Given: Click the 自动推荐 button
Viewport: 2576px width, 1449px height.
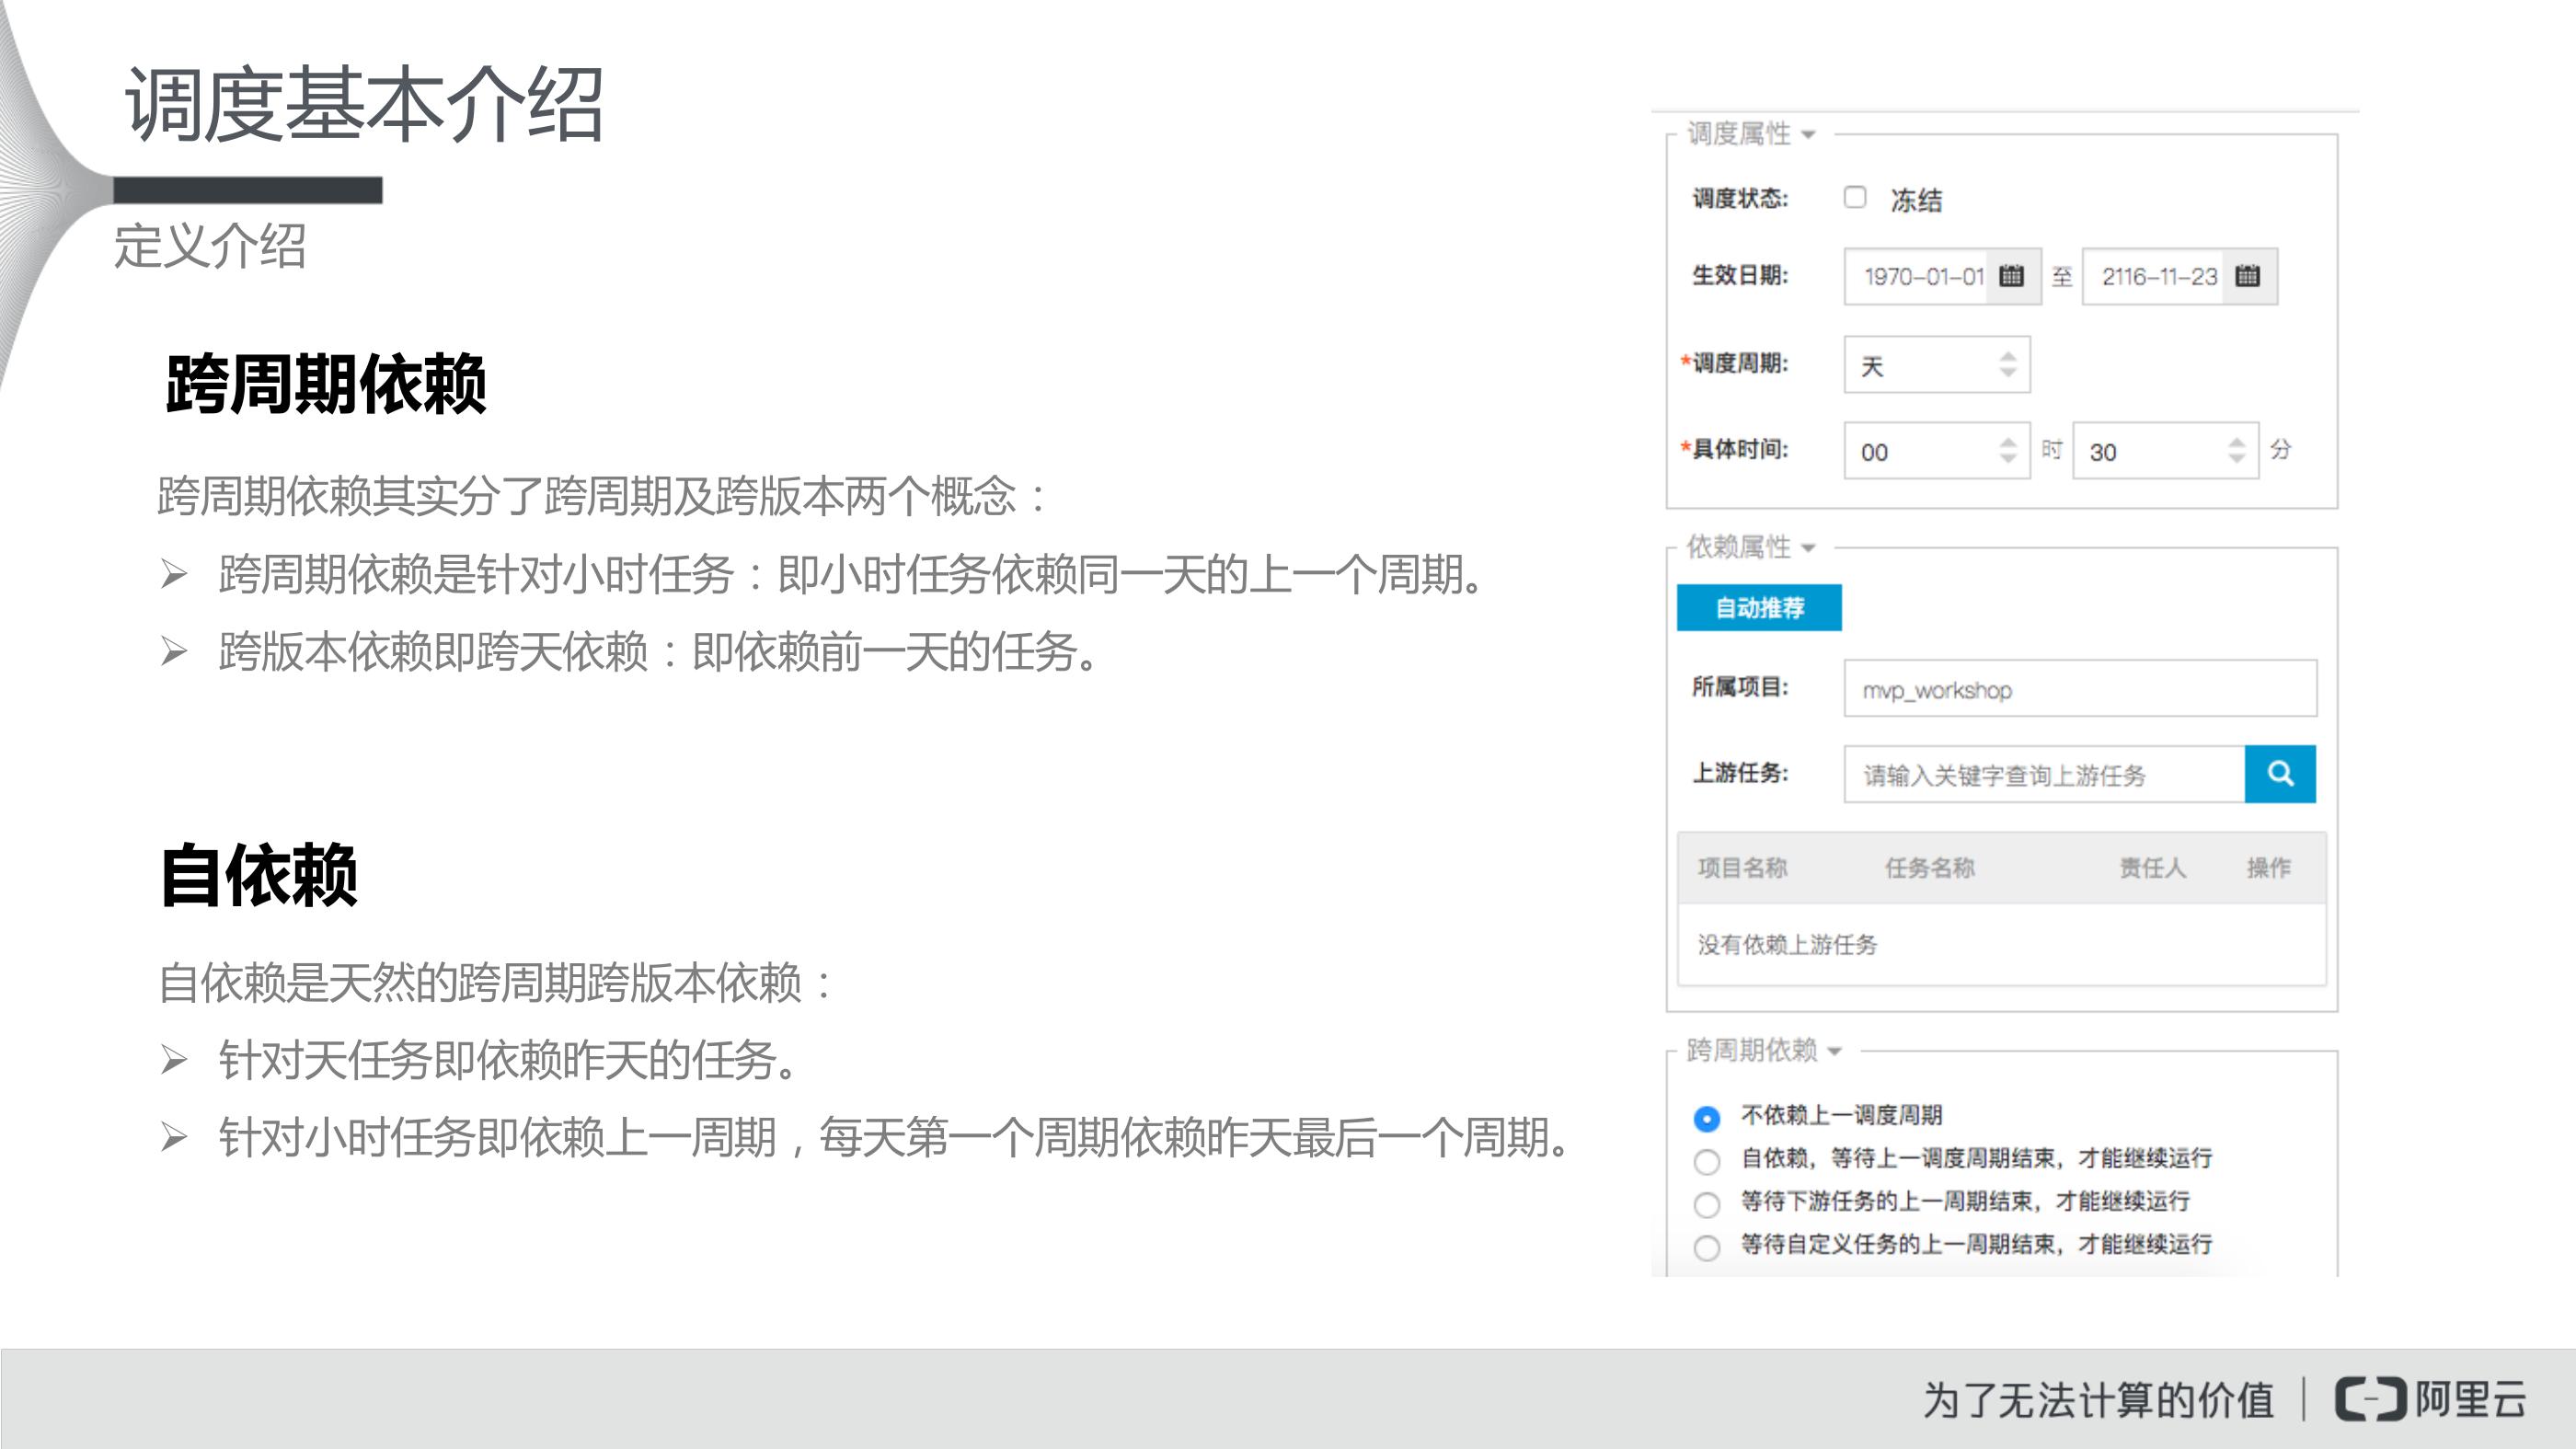Looking at the screenshot, I should tap(1759, 607).
